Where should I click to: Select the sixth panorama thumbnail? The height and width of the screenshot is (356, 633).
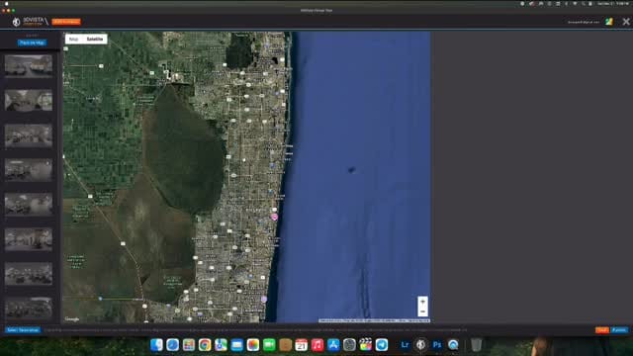point(29,239)
